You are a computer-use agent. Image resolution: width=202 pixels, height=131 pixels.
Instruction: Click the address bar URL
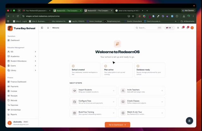(x=43, y=16)
